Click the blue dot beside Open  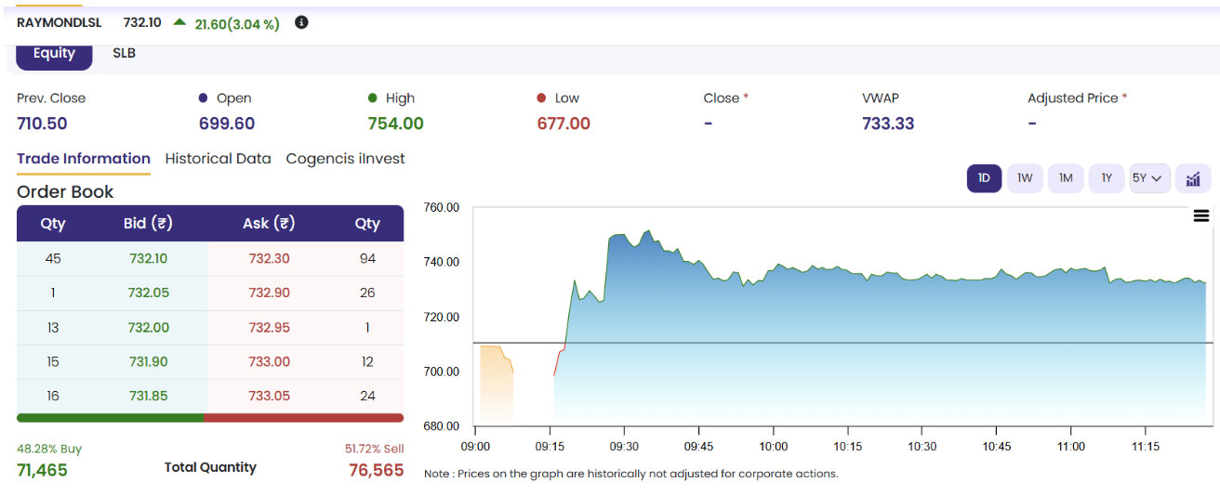[x=203, y=98]
